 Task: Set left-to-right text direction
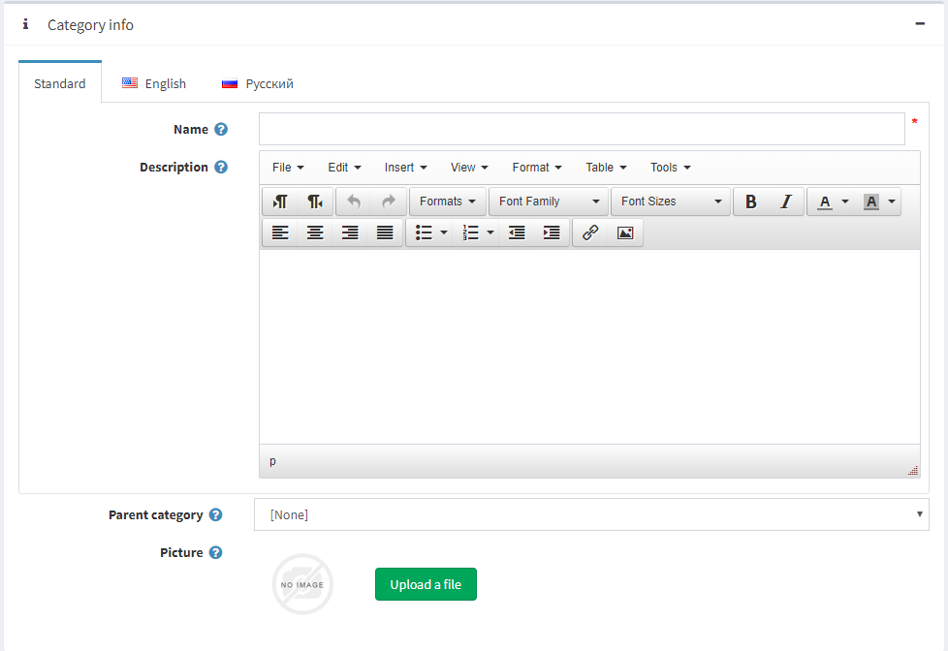(280, 201)
